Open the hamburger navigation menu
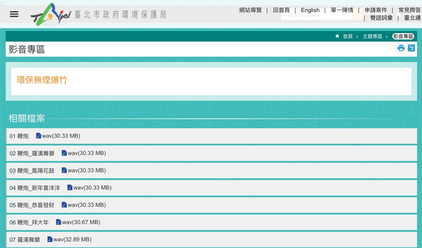The image size is (422, 248). click(x=14, y=14)
